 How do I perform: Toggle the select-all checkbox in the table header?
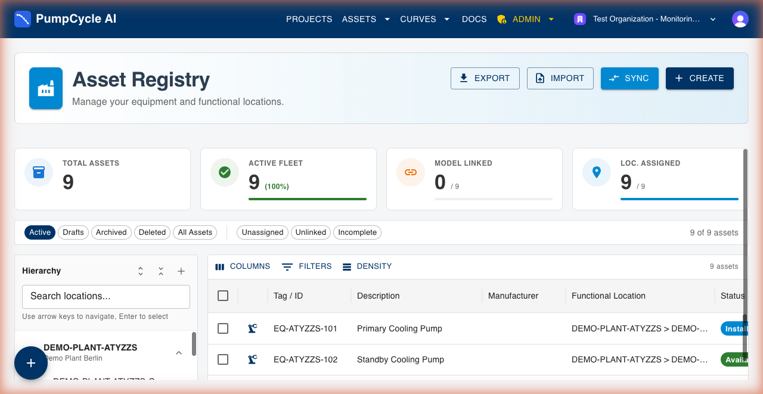(222, 295)
